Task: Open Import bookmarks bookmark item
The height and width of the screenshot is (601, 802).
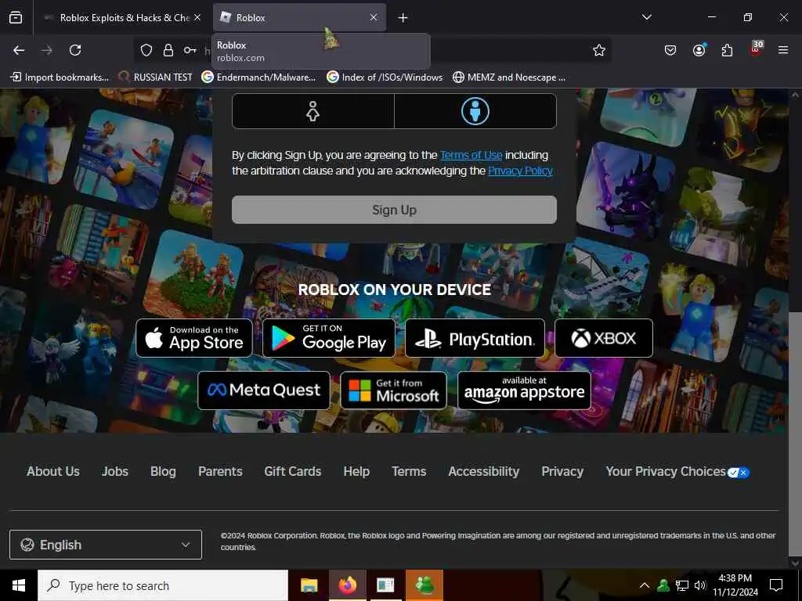Action: pyautogui.click(x=60, y=77)
